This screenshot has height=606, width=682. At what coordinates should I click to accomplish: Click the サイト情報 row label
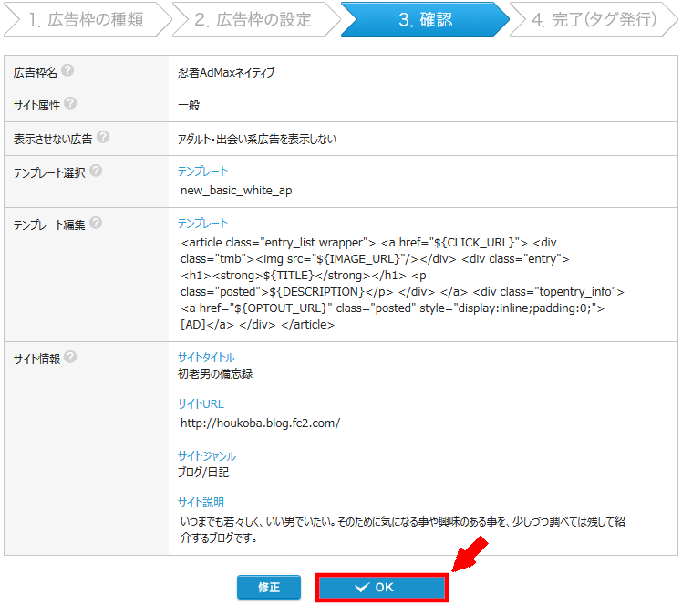tap(37, 360)
